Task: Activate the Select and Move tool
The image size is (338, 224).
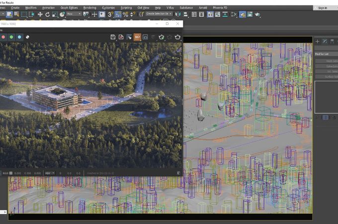Action: pyautogui.click(x=40, y=14)
